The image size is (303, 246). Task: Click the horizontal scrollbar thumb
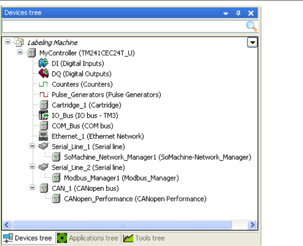[122, 225]
